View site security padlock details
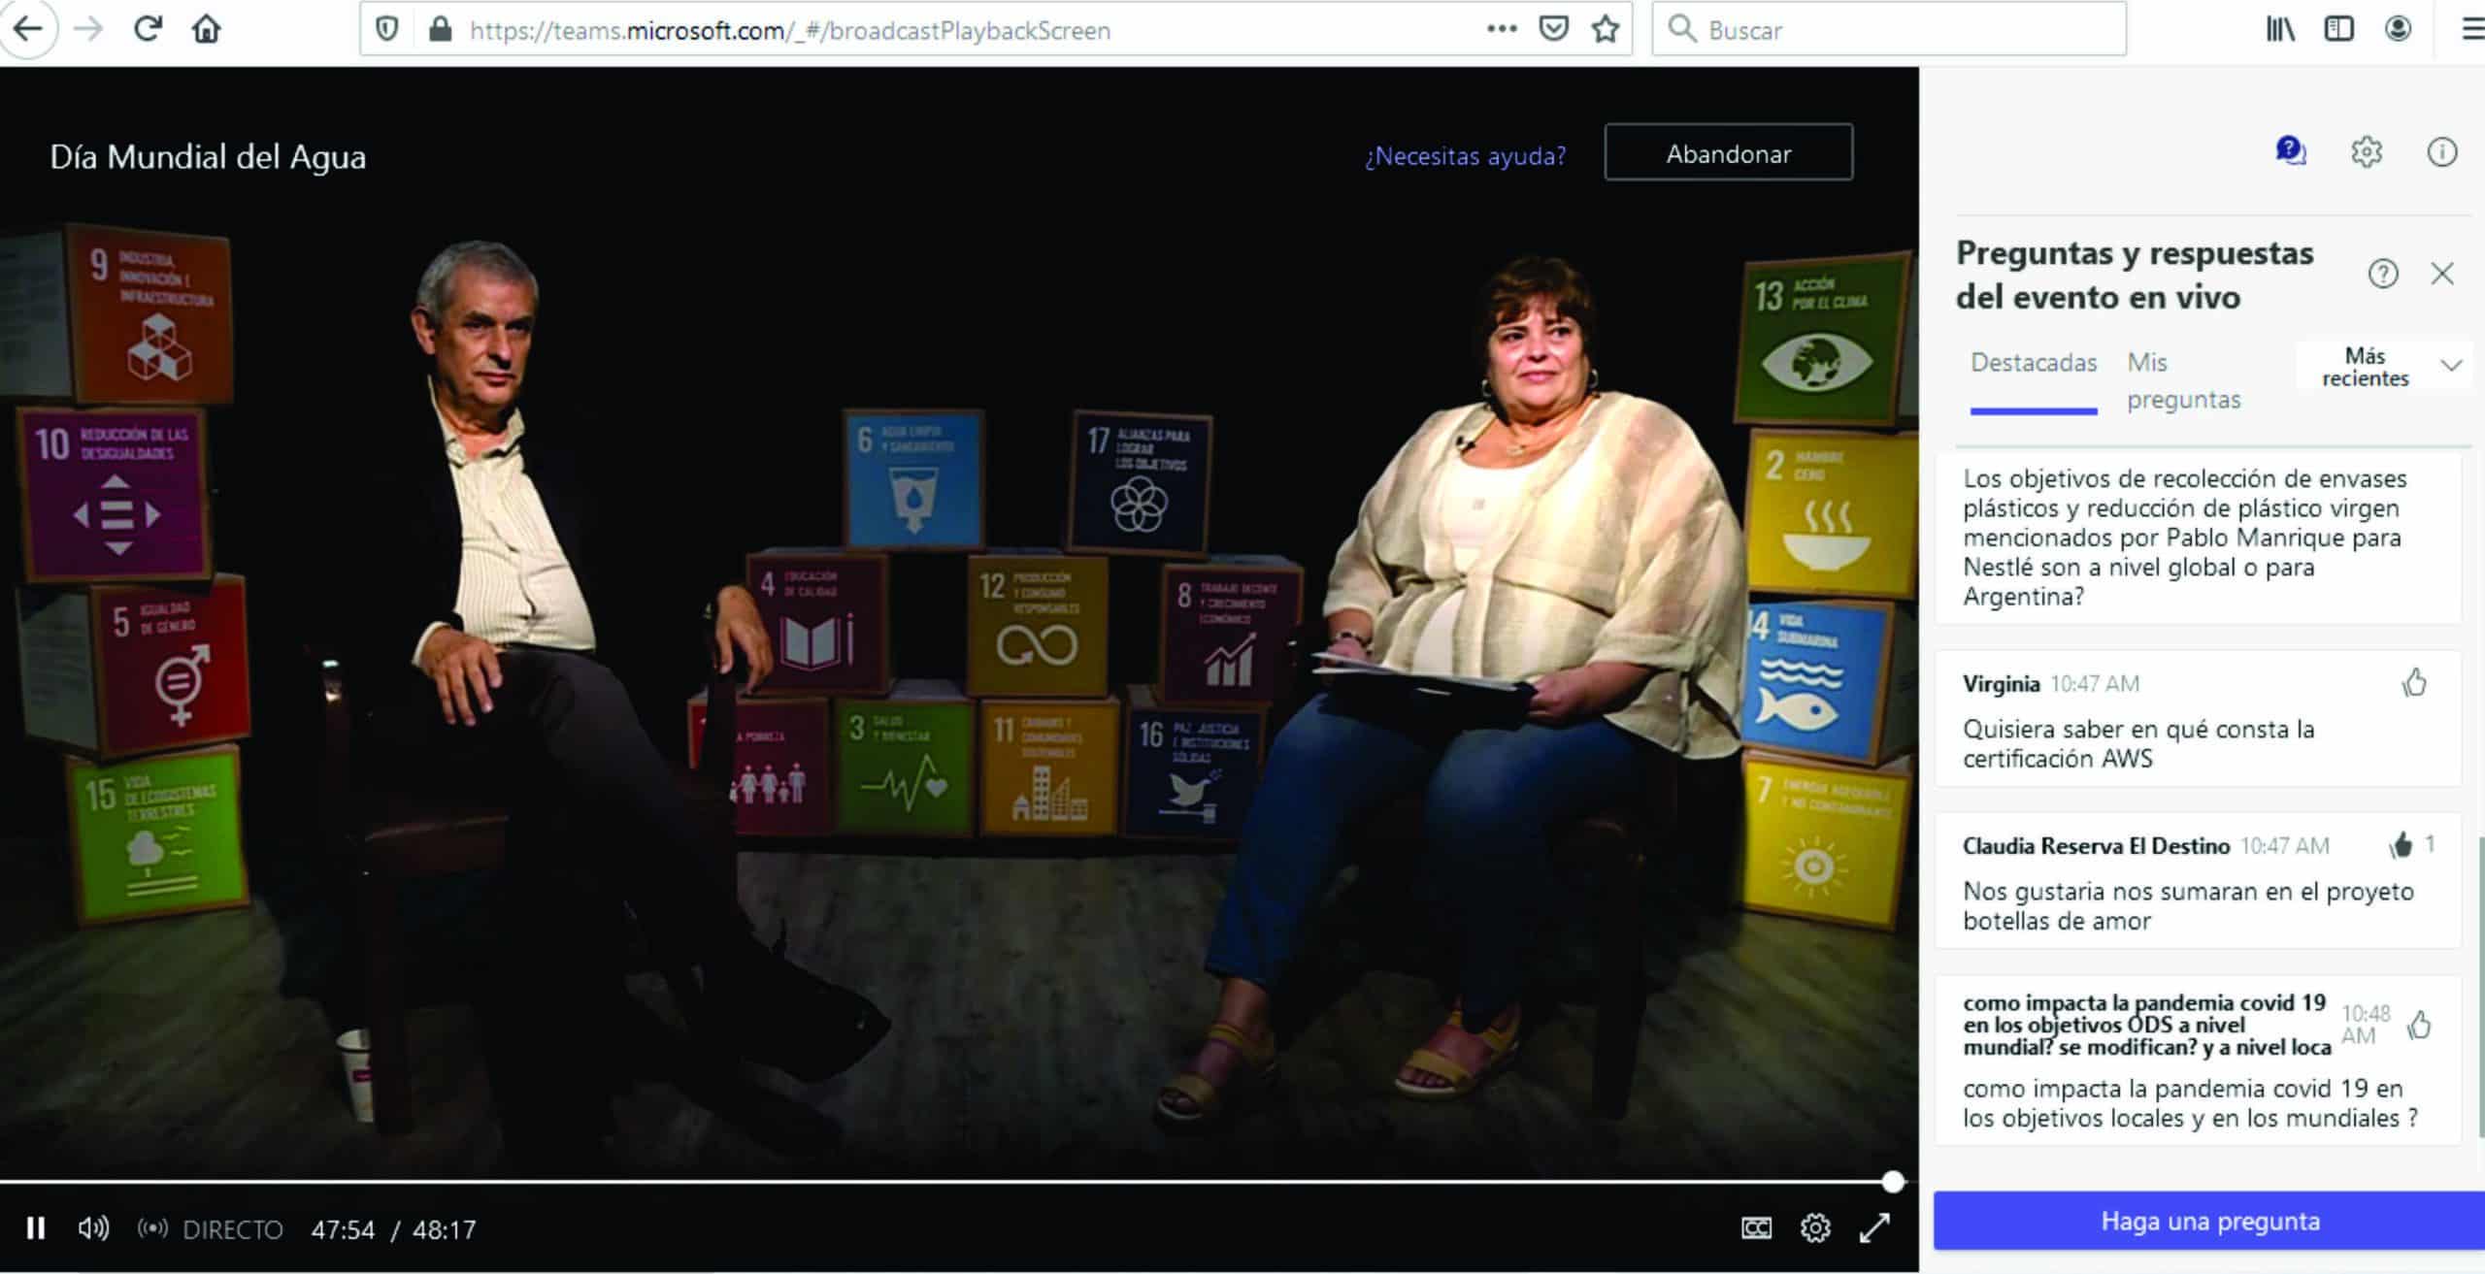The width and height of the screenshot is (2485, 1274). (440, 30)
